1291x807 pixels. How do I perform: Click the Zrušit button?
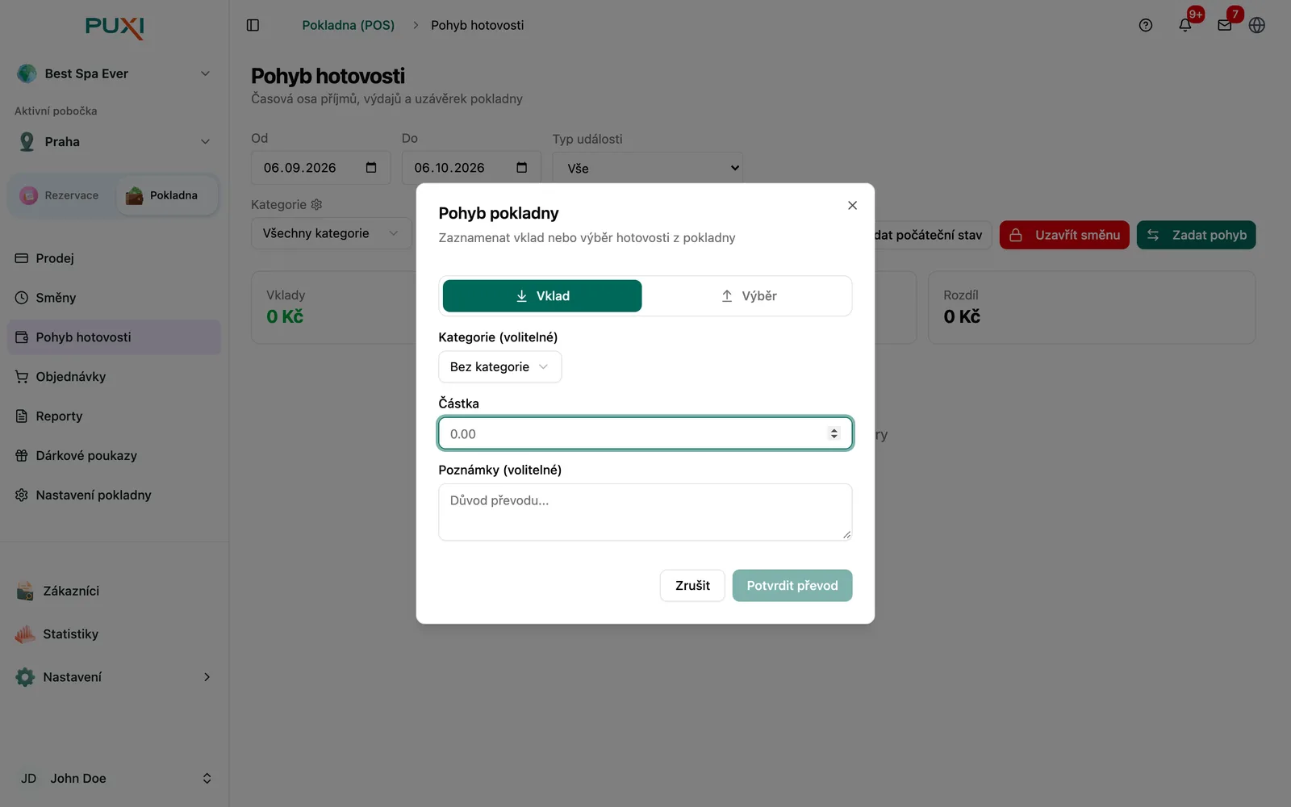pyautogui.click(x=692, y=586)
